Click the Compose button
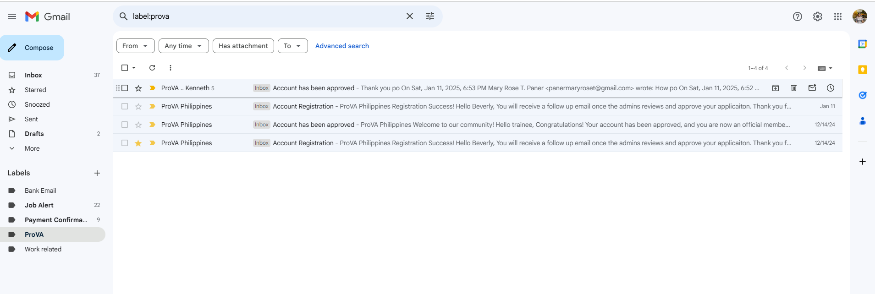Image resolution: width=875 pixels, height=294 pixels. tap(32, 48)
